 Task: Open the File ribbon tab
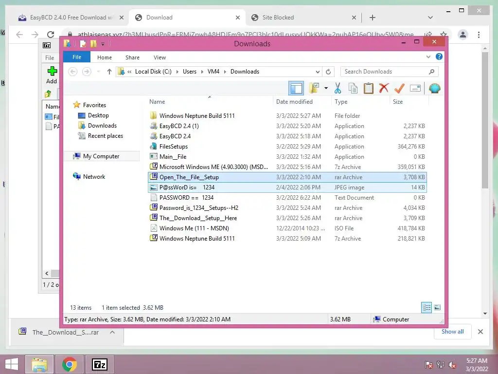[76, 57]
